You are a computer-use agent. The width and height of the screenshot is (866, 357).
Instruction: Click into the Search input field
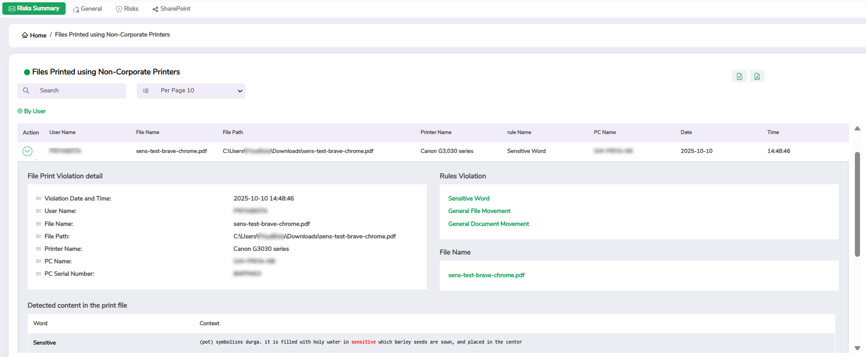80,91
